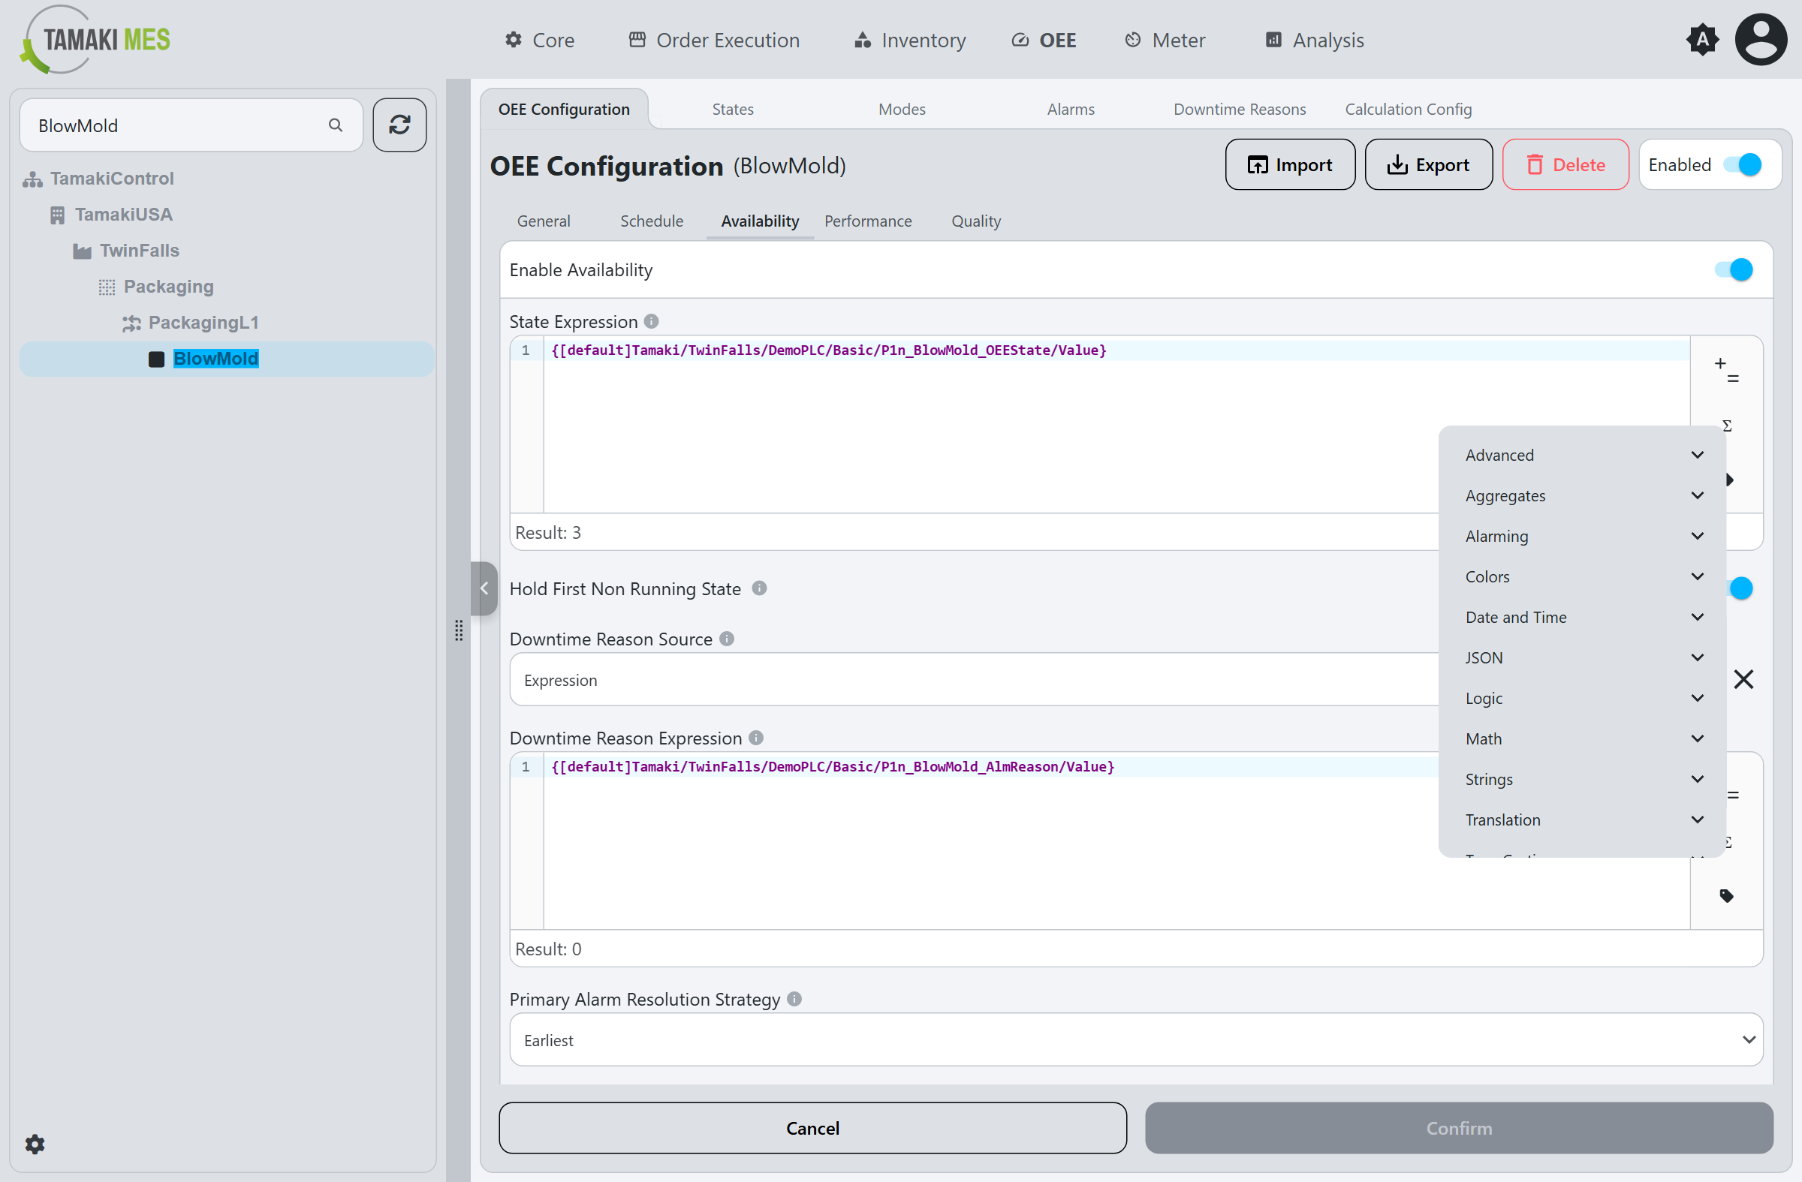The width and height of the screenshot is (1802, 1182).
Task: Switch to Downtime Reasons tab
Action: click(x=1240, y=109)
